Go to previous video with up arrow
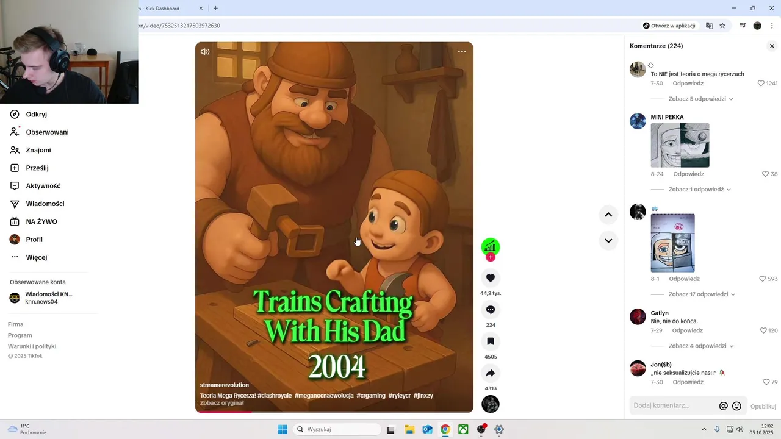The image size is (781, 439). coord(608,215)
